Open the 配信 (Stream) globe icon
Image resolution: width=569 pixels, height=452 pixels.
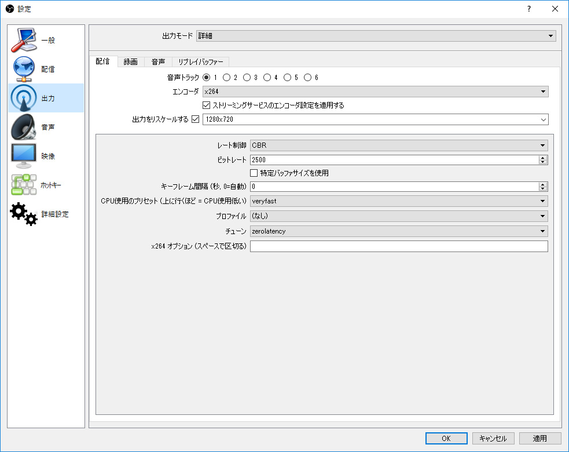pos(24,69)
